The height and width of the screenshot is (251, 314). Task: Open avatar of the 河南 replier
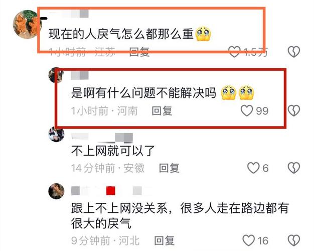tap(56, 75)
